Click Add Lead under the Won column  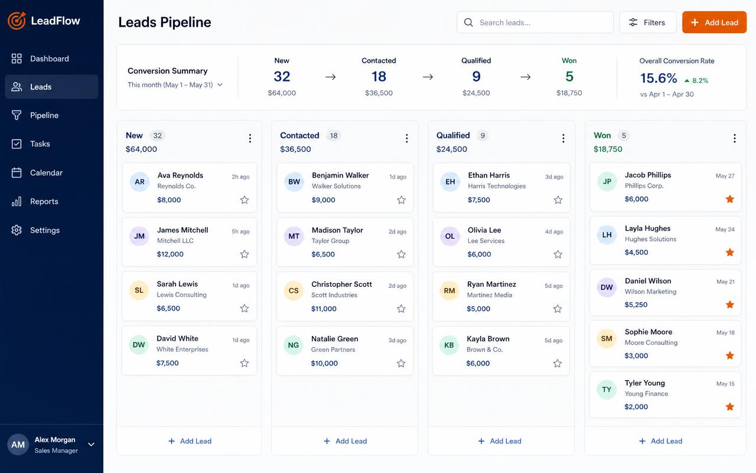click(x=660, y=441)
